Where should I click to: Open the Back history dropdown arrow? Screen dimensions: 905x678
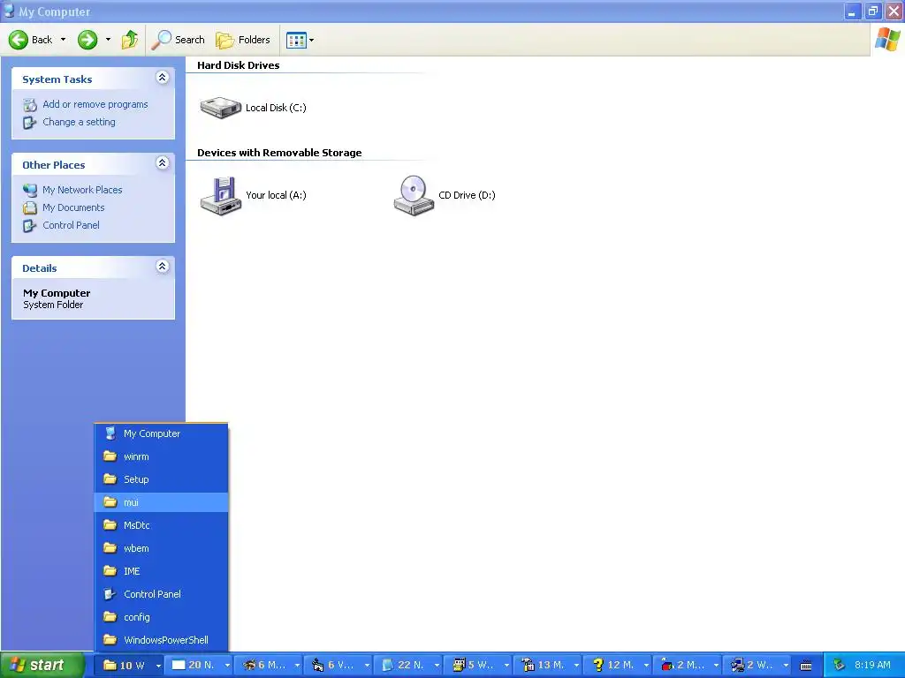[63, 40]
